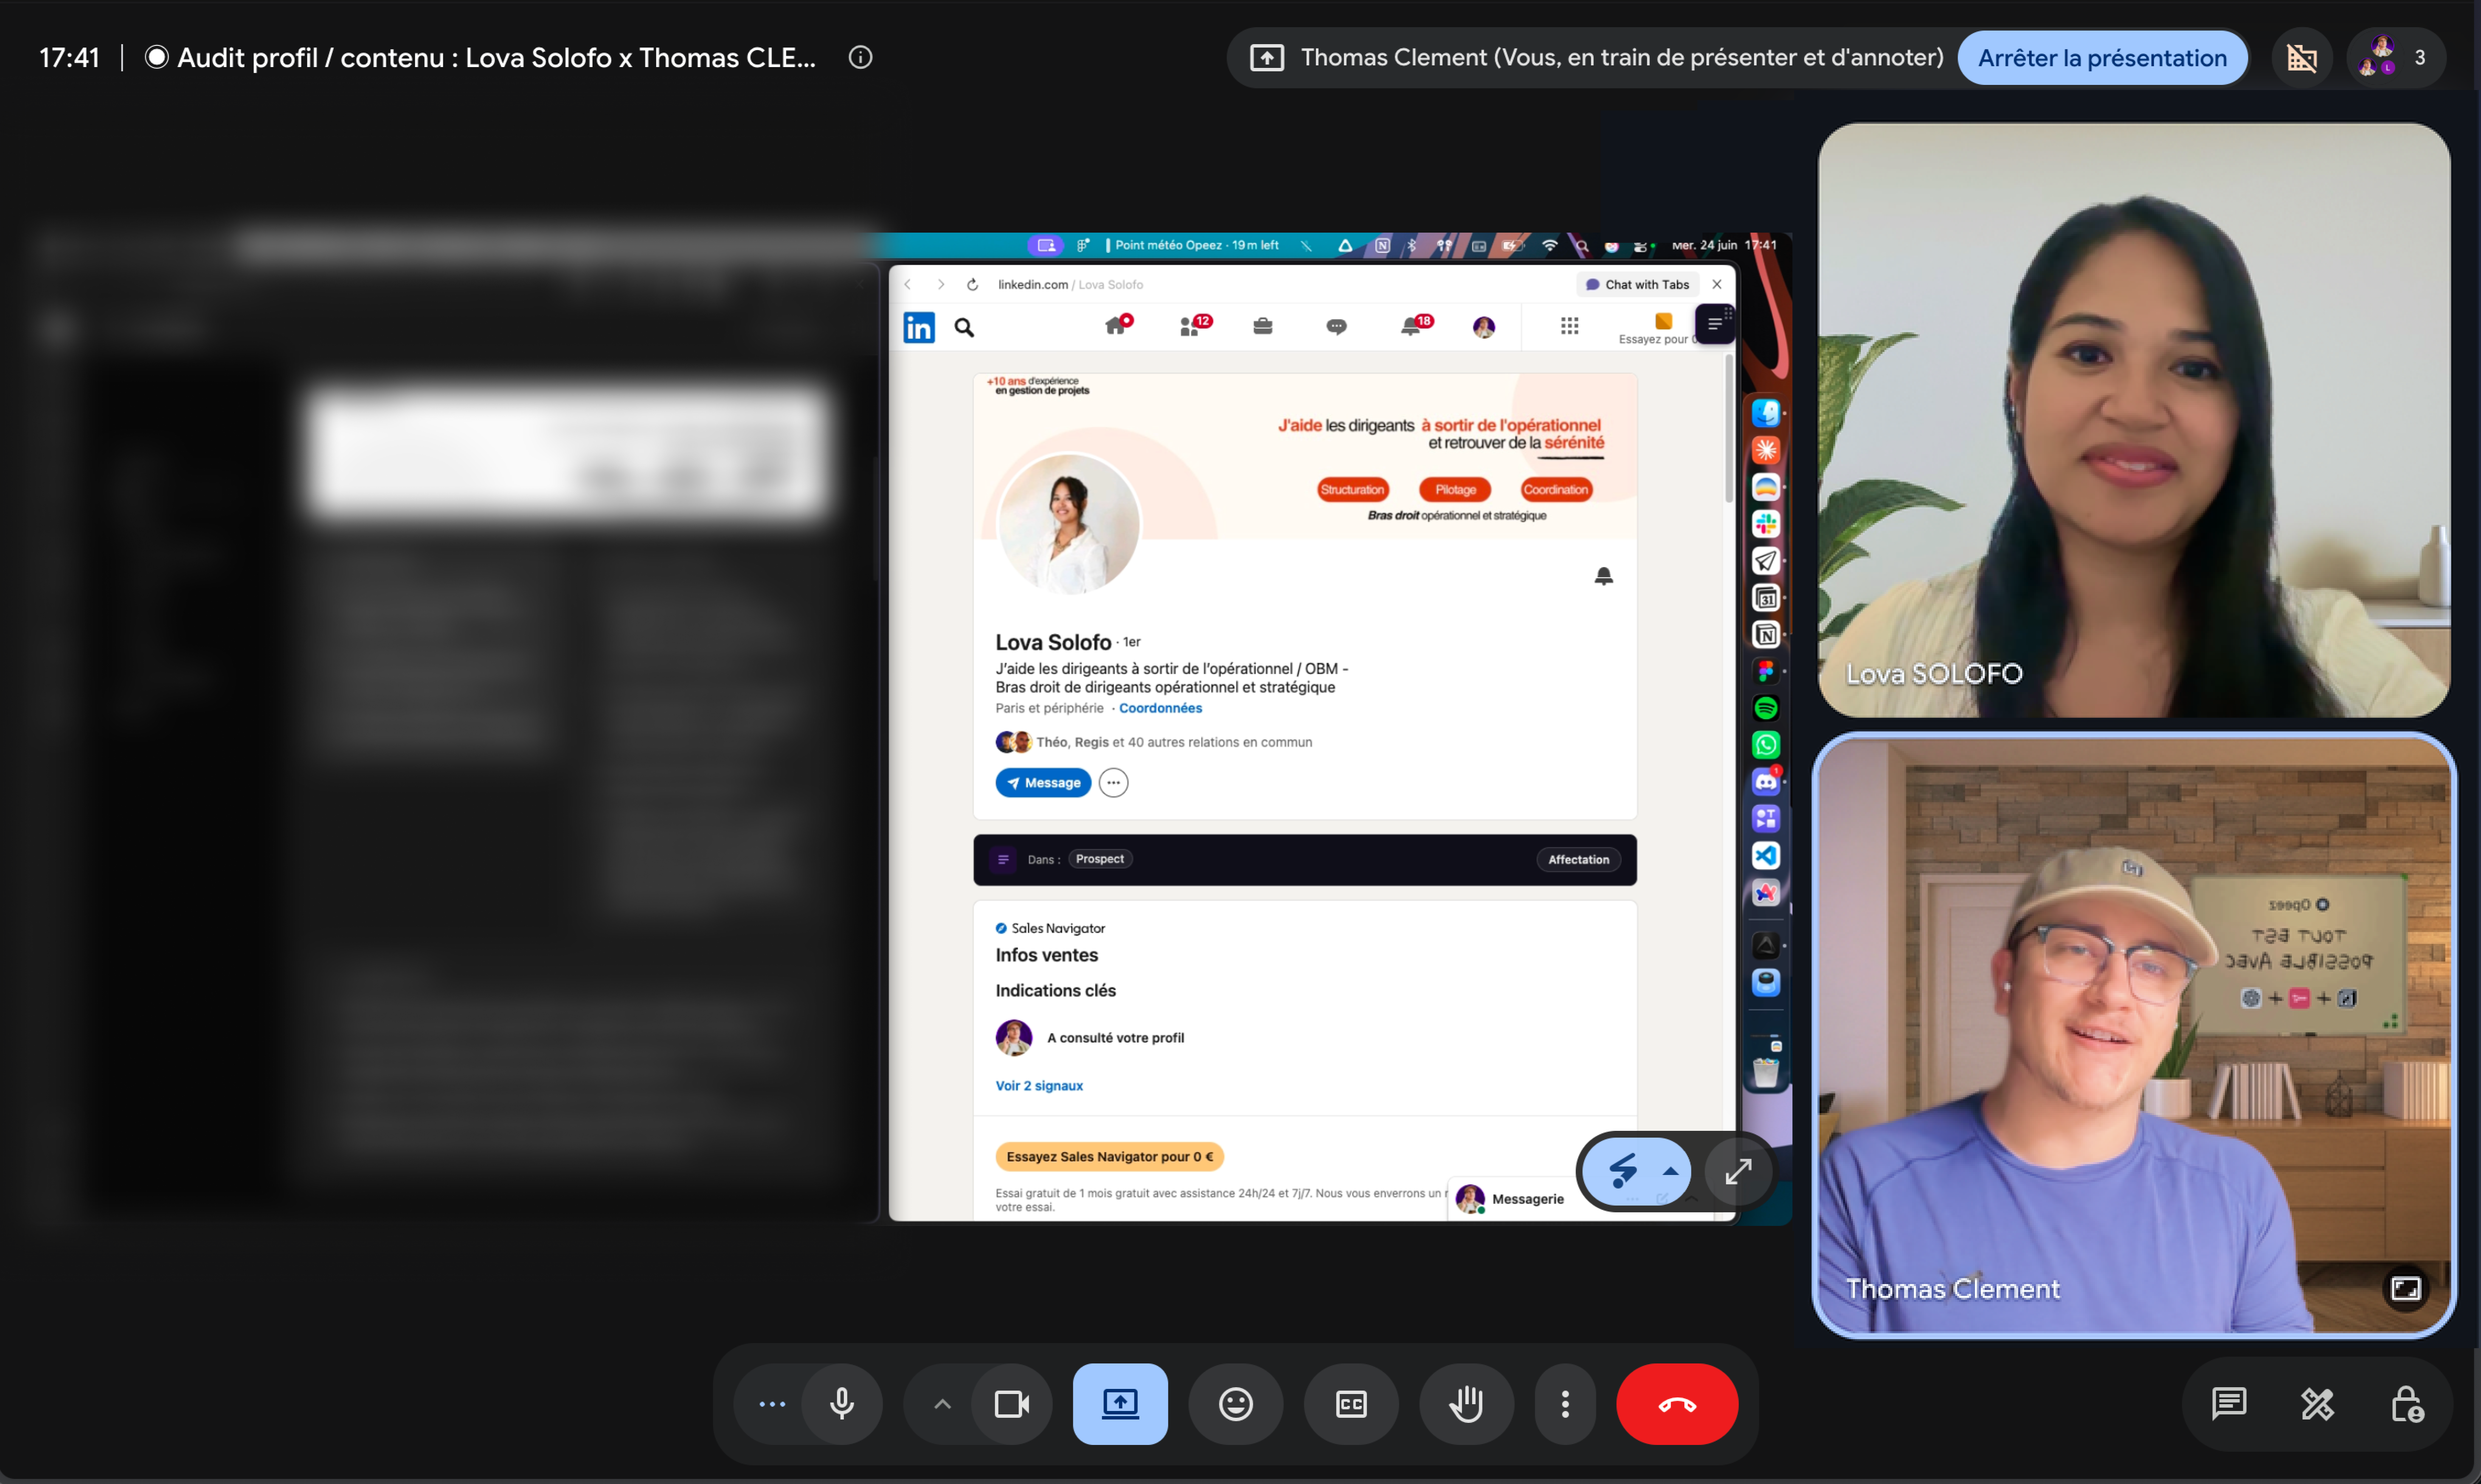This screenshot has width=2481, height=1484.
Task: Click the LinkedIn logo
Action: click(919, 327)
